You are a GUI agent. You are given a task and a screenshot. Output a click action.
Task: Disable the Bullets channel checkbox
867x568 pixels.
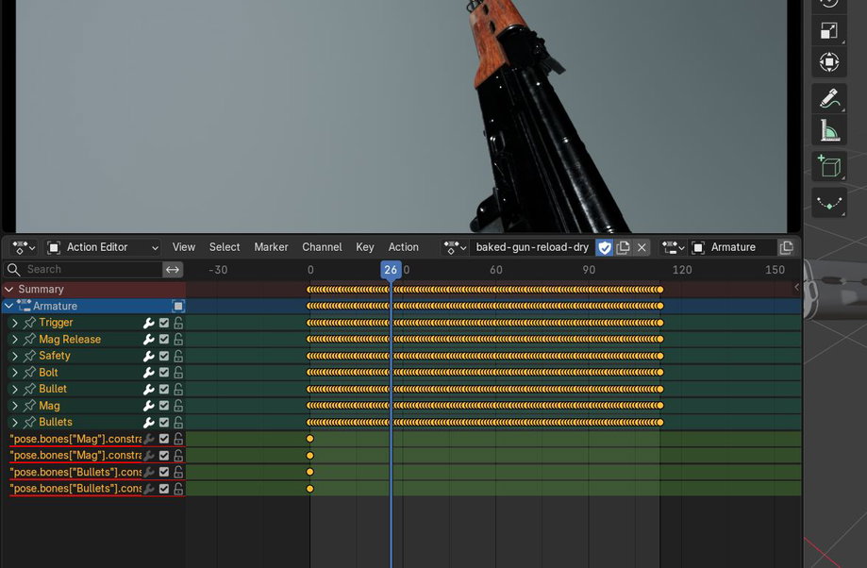click(163, 422)
